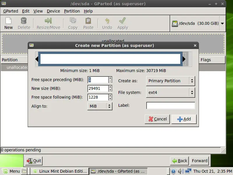Open the GParted menu
Viewport: 233px width, 175px height.
10,11
